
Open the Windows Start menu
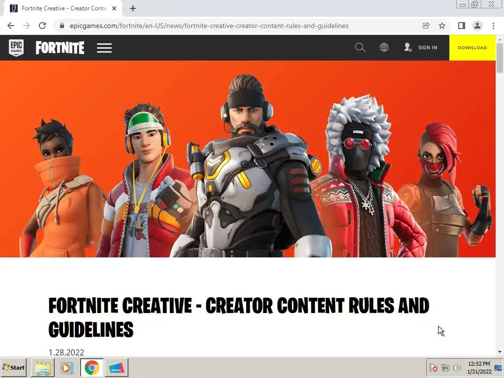pyautogui.click(x=13, y=367)
